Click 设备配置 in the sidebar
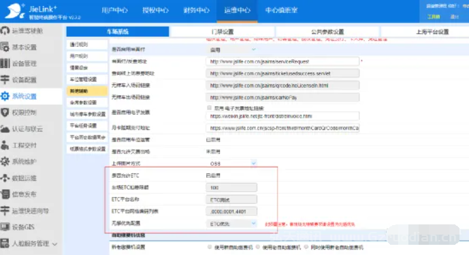 [25, 80]
